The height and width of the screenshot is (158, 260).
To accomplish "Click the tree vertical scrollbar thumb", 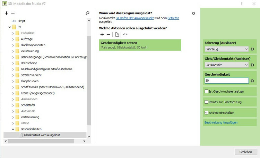I will (x=89, y=81).
